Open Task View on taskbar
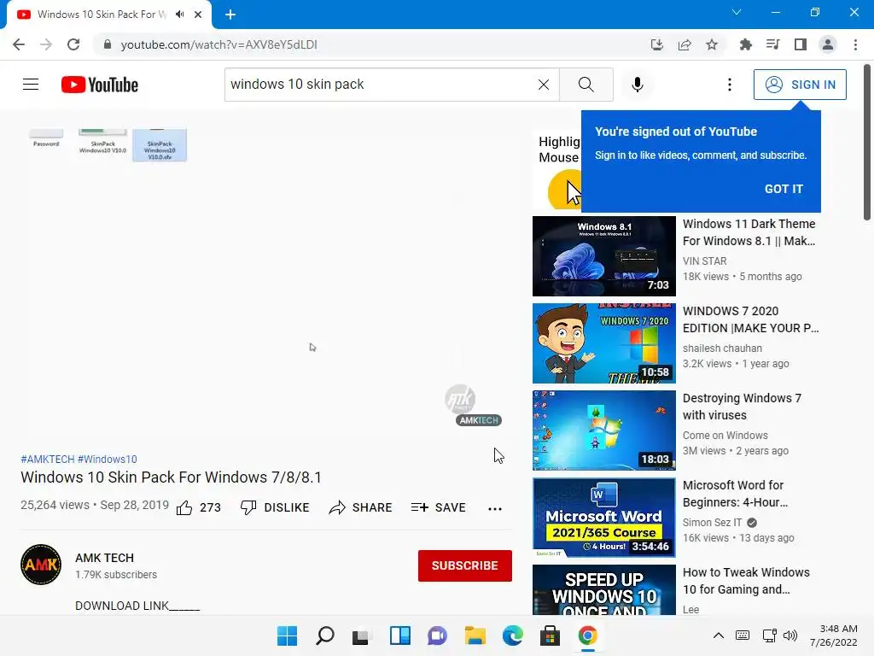This screenshot has width=874, height=656. tap(361, 635)
